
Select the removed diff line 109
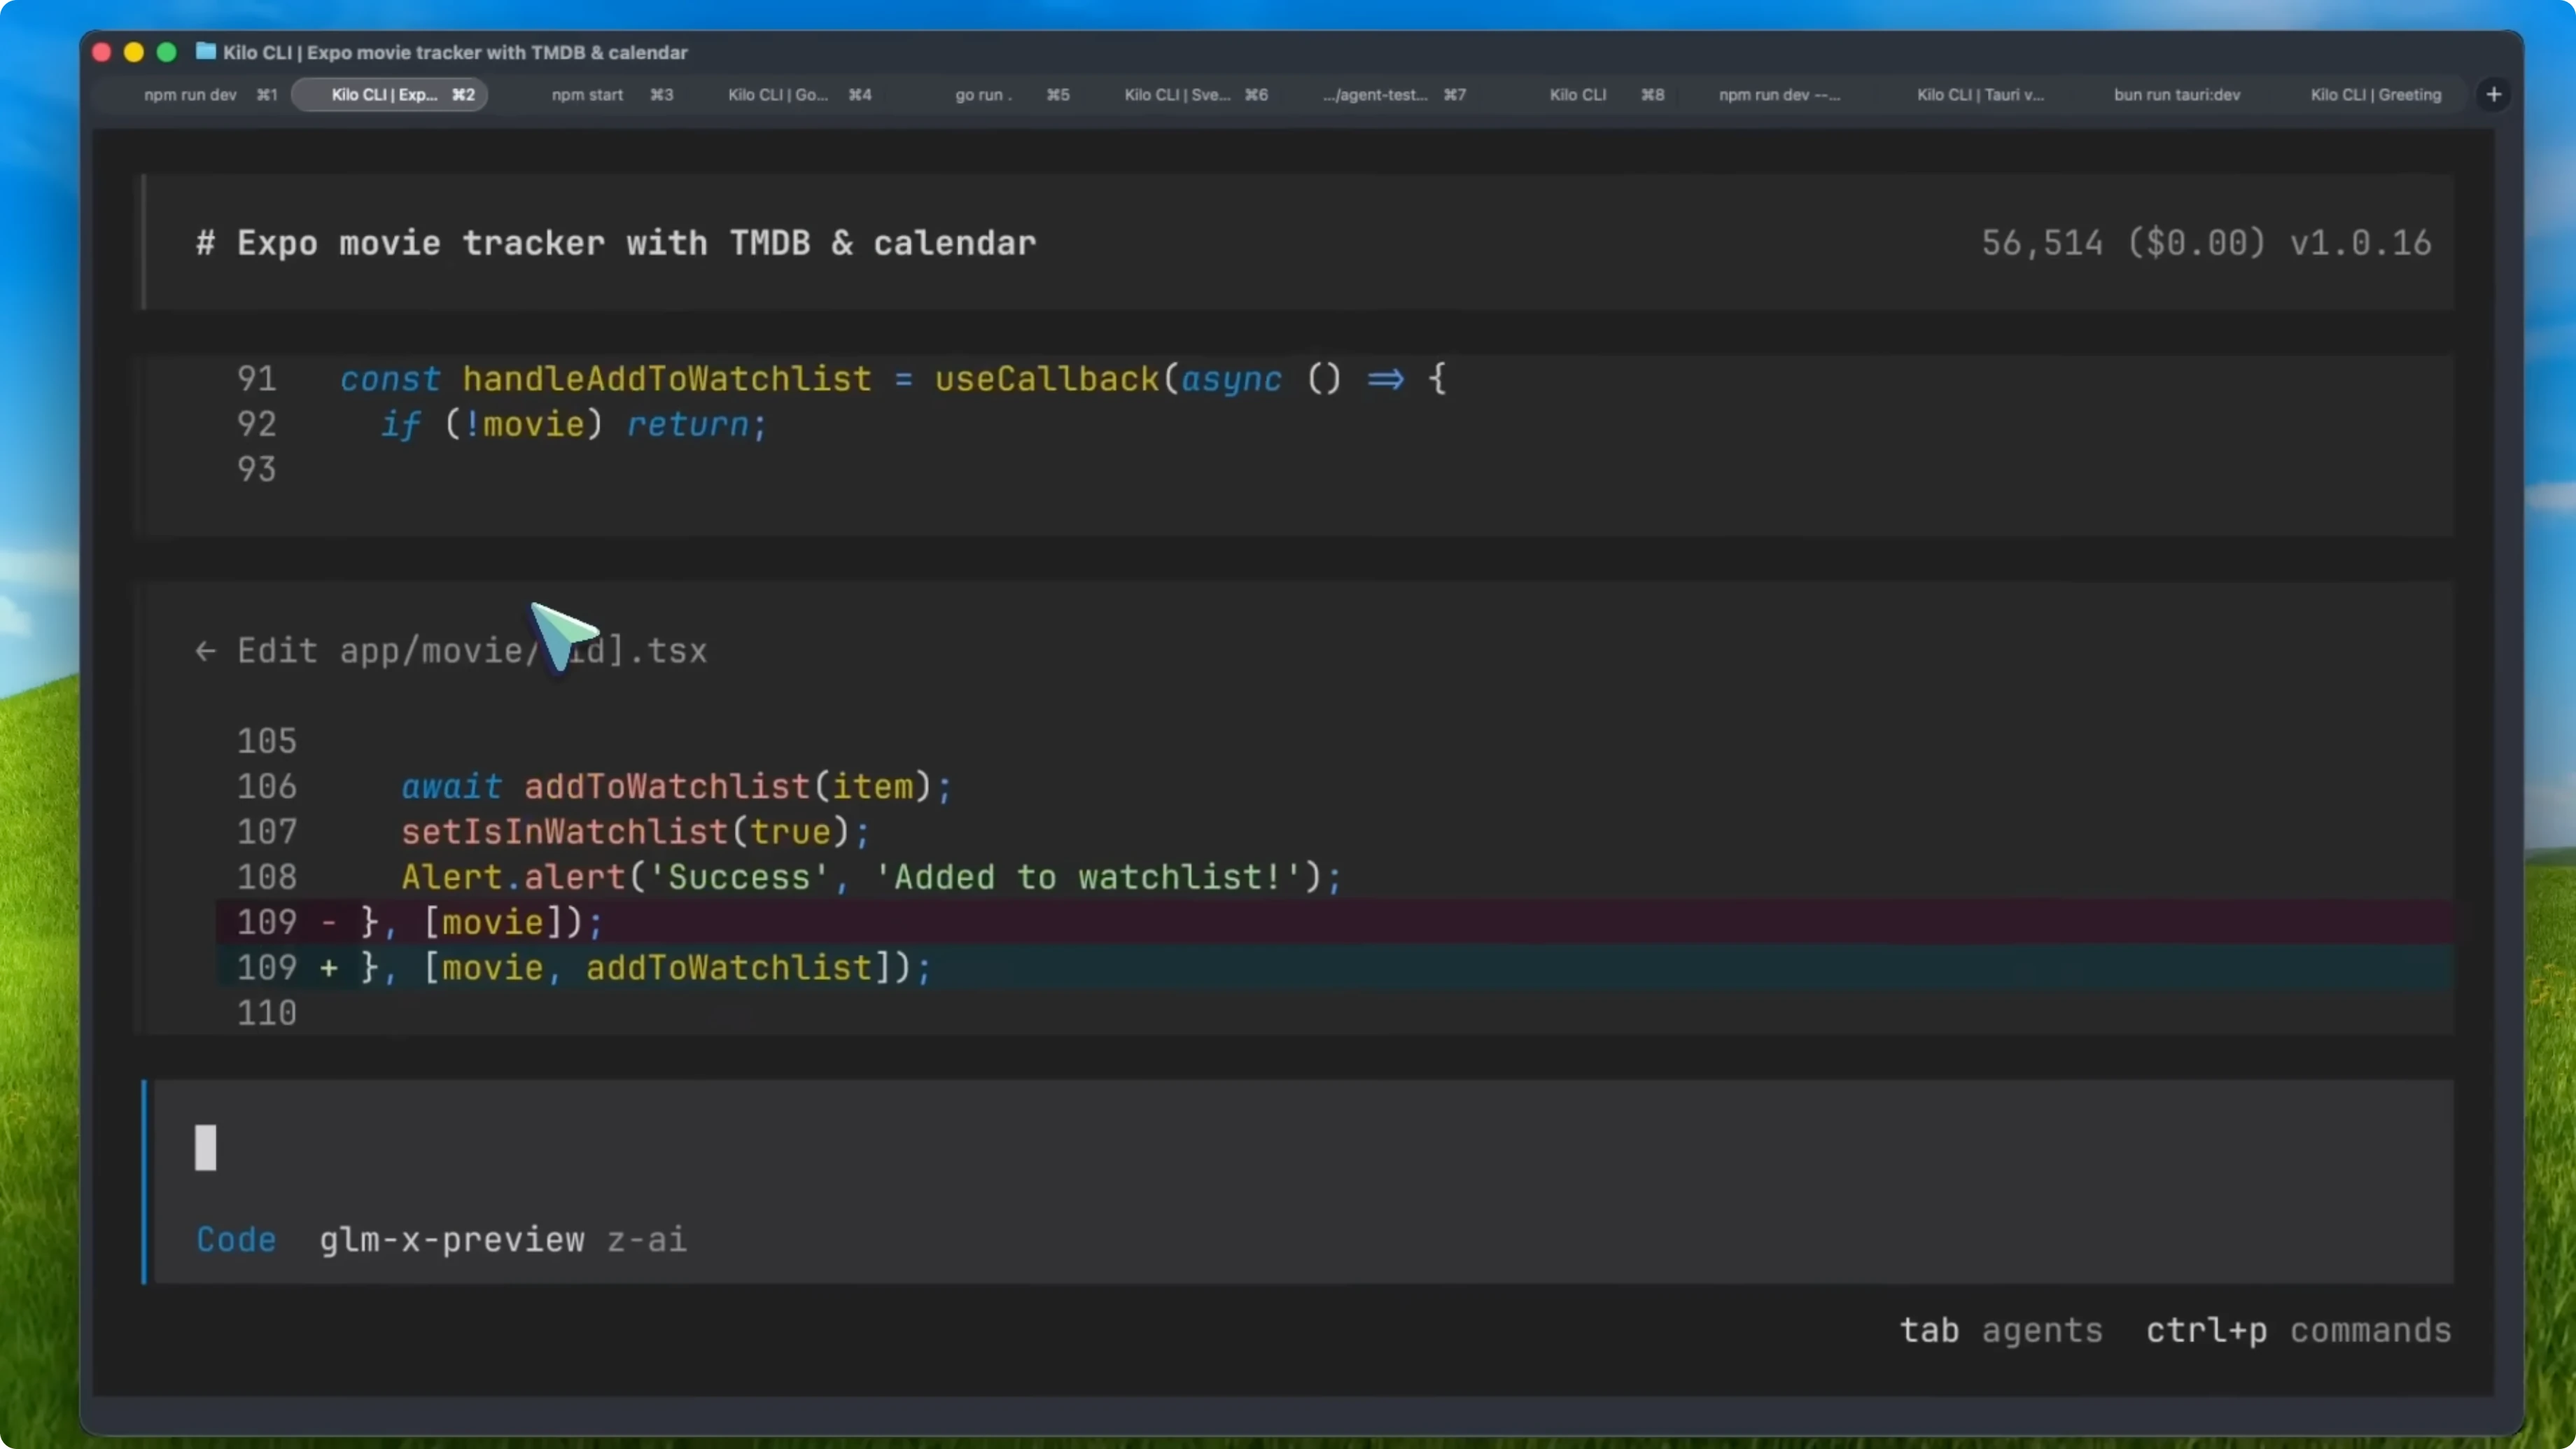[480, 922]
